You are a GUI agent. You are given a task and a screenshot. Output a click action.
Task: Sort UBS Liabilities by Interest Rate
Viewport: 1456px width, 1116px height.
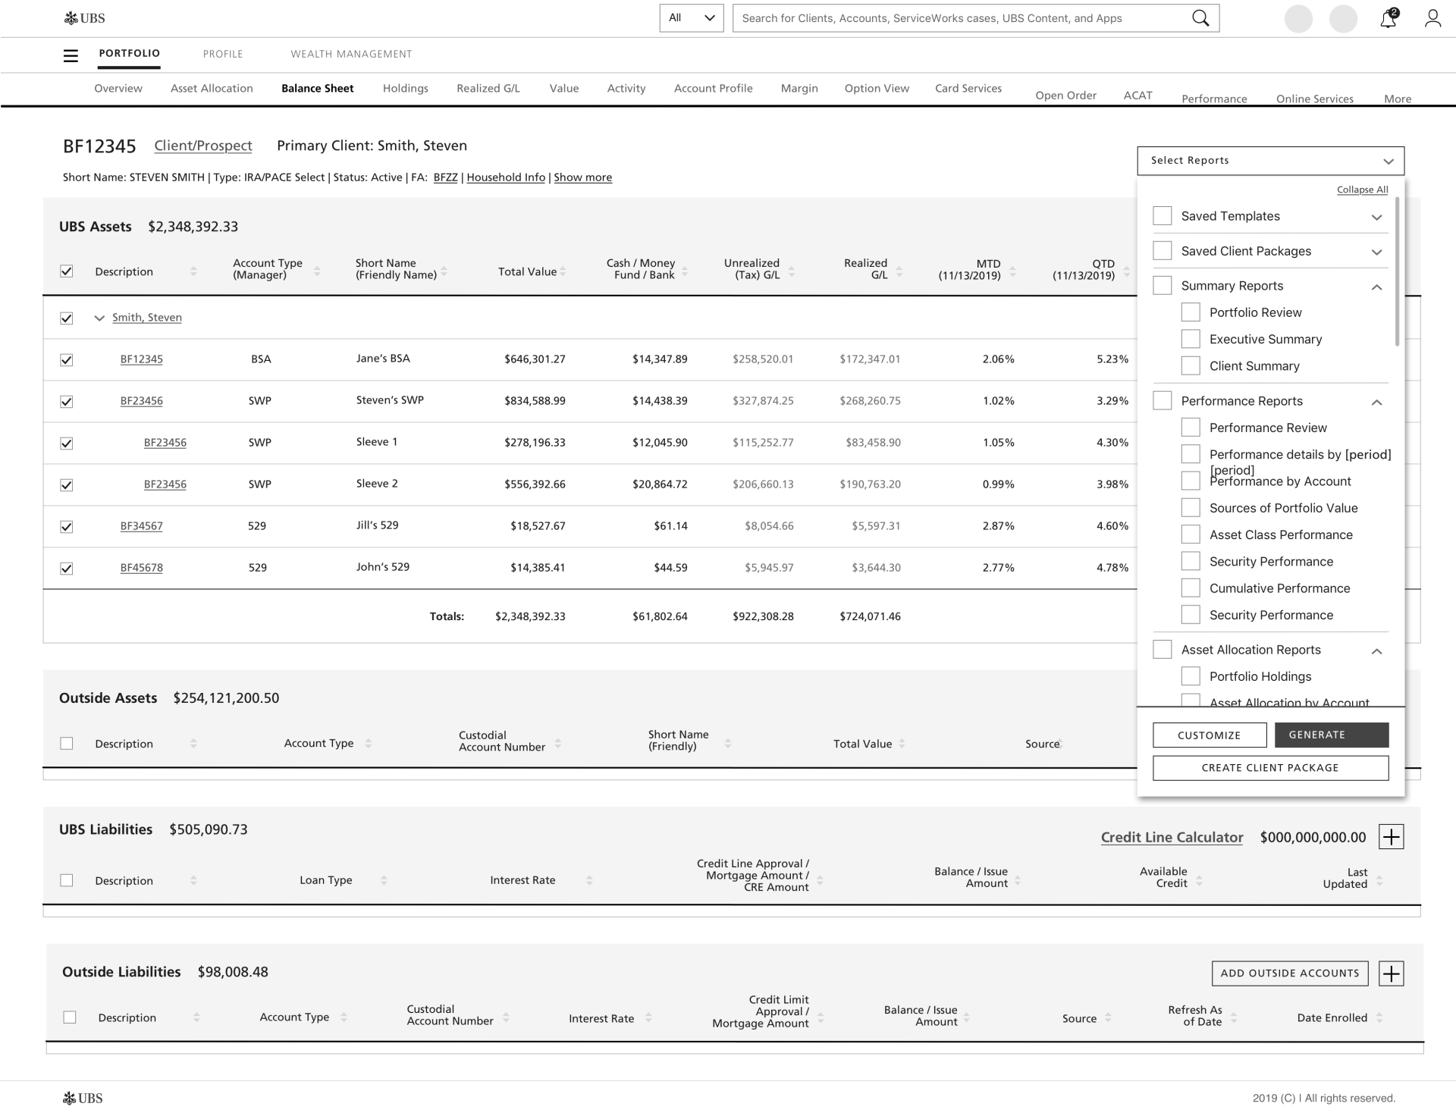(x=589, y=880)
